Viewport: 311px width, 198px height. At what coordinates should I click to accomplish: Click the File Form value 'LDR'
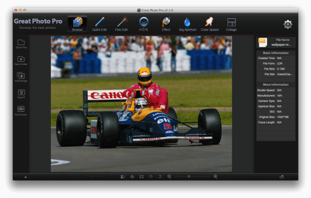coord(279,64)
